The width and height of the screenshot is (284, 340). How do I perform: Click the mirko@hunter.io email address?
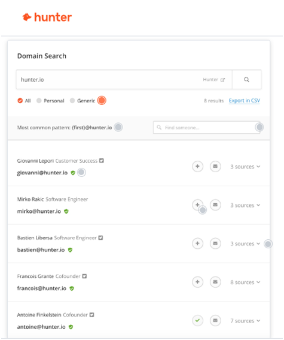coord(39,211)
